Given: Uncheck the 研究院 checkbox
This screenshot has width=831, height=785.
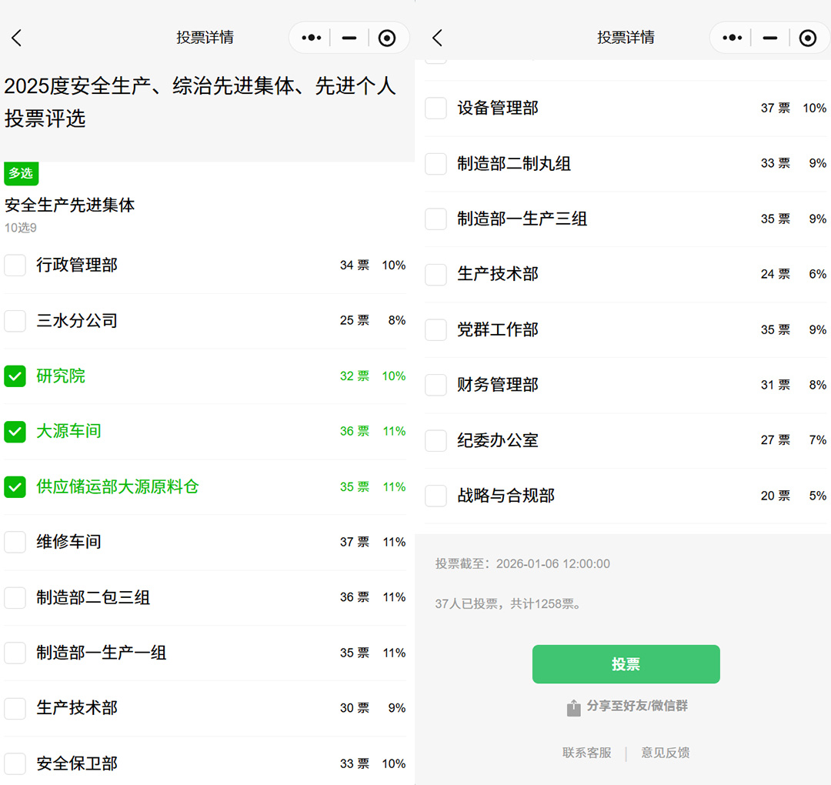Looking at the screenshot, I should pyautogui.click(x=15, y=376).
